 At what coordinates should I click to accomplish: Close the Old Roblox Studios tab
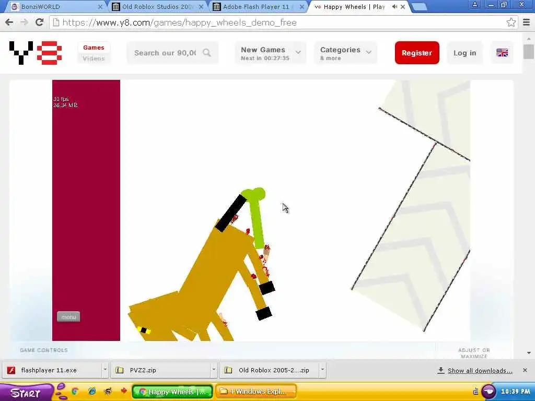click(201, 7)
